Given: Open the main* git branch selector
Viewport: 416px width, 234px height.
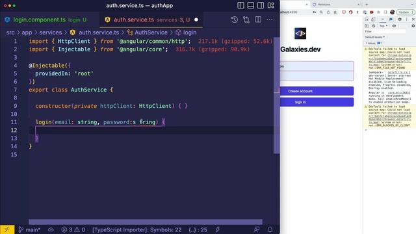Looking at the screenshot, I should point(29,229).
